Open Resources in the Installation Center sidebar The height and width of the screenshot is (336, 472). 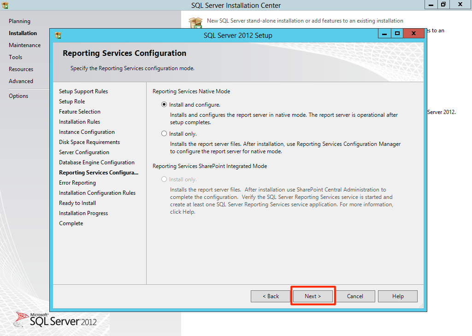click(21, 69)
